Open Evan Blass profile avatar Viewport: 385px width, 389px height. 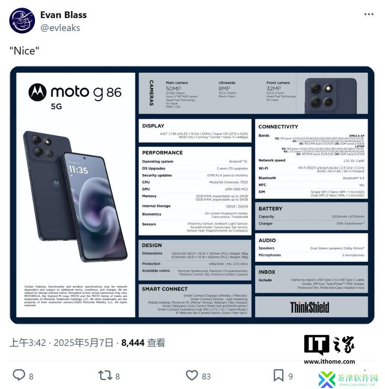[x=22, y=21]
